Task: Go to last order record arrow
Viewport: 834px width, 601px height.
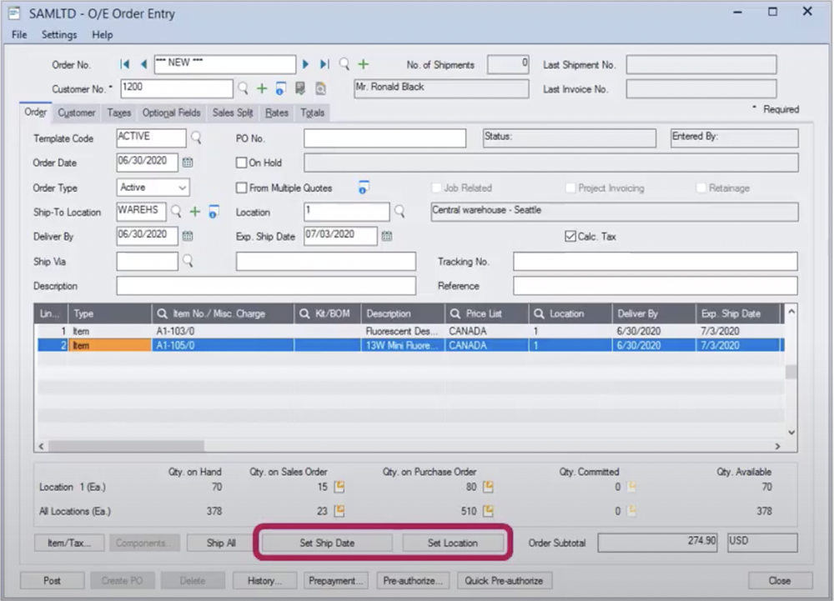Action: (324, 64)
